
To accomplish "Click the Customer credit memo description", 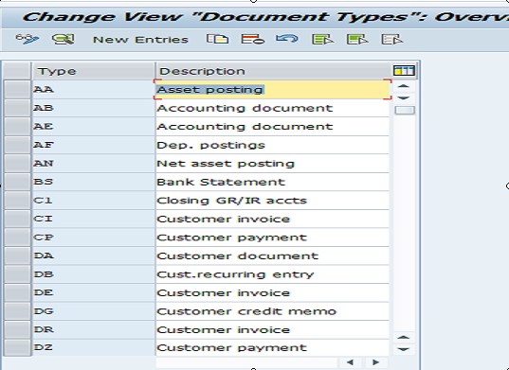I will pyautogui.click(x=273, y=311).
